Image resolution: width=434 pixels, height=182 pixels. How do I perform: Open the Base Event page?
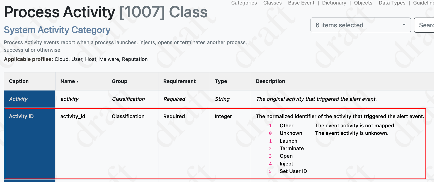(301, 3)
